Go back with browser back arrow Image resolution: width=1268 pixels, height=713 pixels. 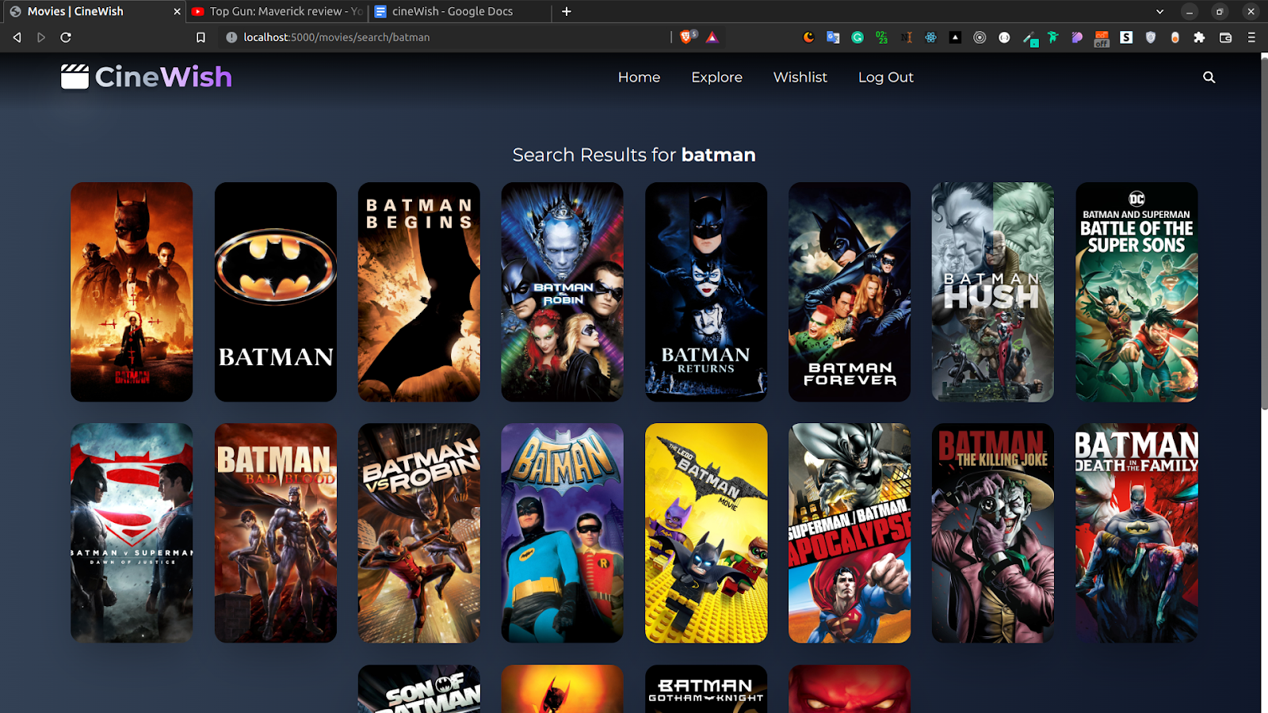coord(17,37)
